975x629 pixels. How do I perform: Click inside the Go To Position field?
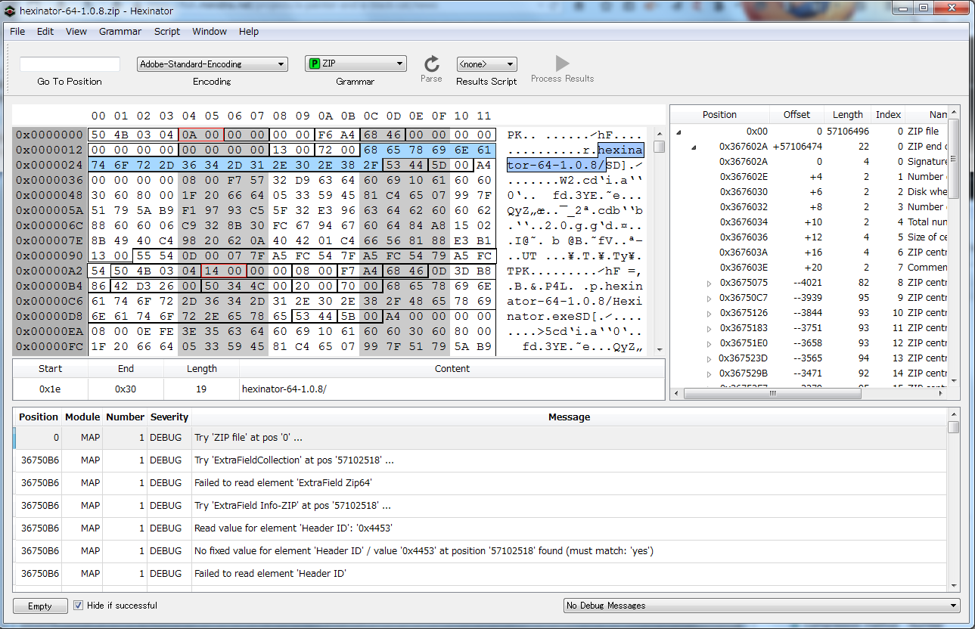pyautogui.click(x=70, y=64)
